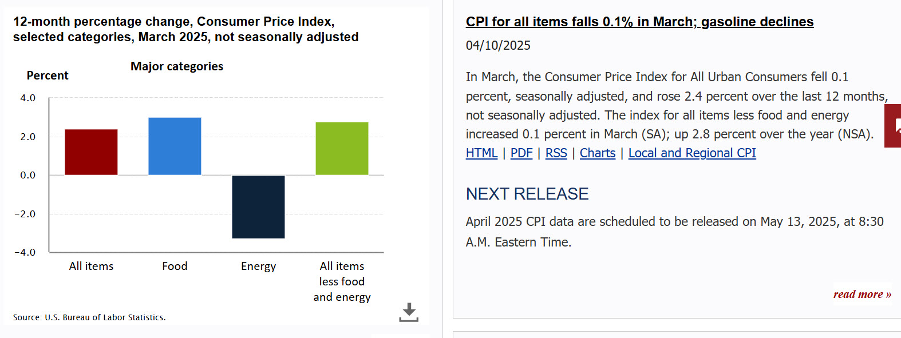
Task: Click the "Energy" x-axis label
Action: [x=258, y=267]
